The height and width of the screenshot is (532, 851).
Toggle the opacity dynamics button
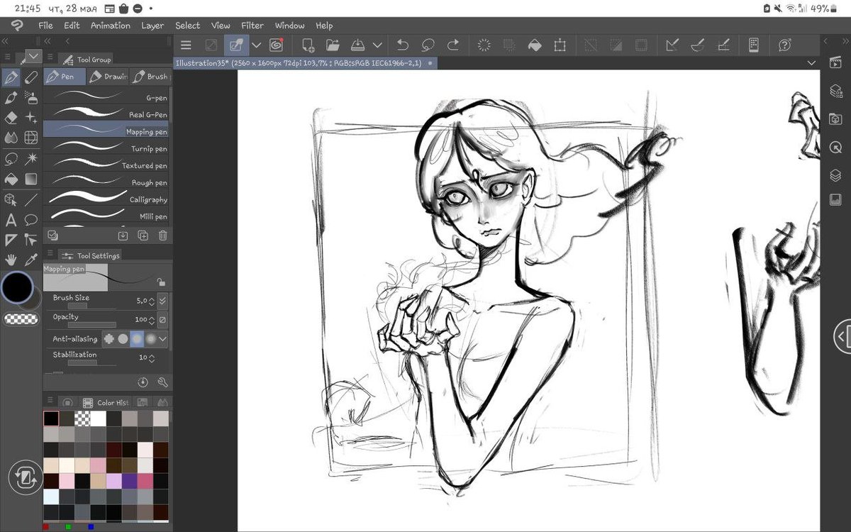(x=162, y=319)
